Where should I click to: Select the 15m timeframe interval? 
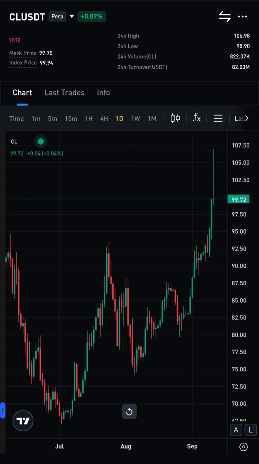[71, 118]
